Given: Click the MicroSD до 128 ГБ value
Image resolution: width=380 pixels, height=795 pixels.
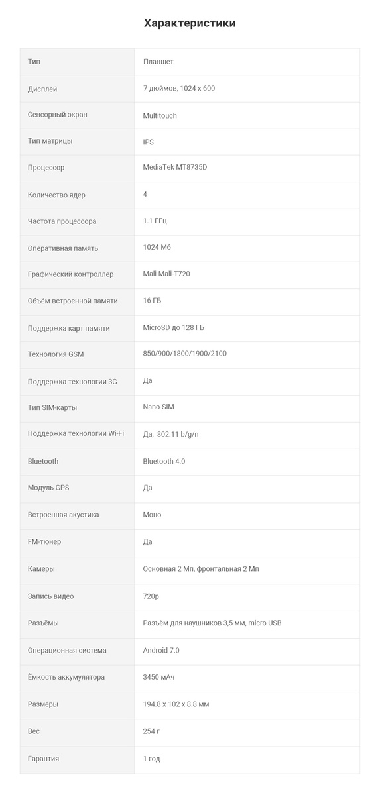Looking at the screenshot, I should pyautogui.click(x=174, y=328).
